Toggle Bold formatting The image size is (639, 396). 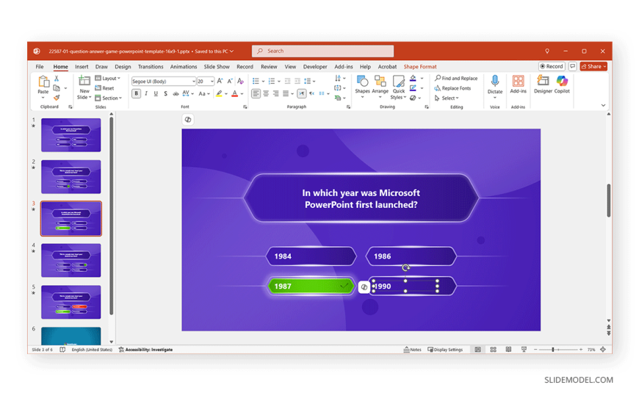136,94
